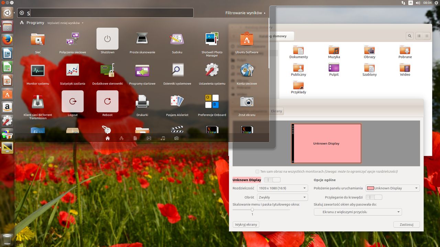Toggle the Unknown Display on/off switch
Screen dimensions: 440x247
[x=272, y=180]
